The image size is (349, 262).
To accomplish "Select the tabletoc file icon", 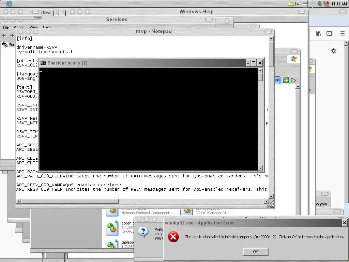I will tap(112, 244).
